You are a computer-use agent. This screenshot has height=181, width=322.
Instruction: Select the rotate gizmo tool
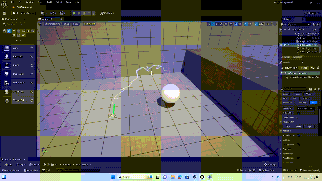pyautogui.click(x=217, y=24)
